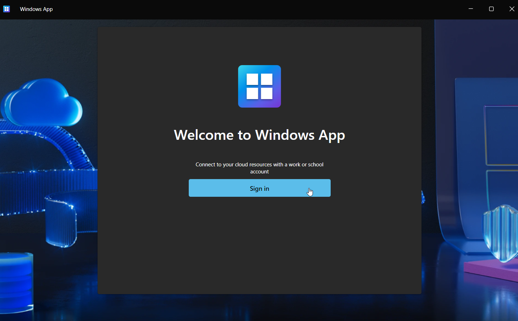The image size is (518, 321).
Task: Minimize the Windows App window
Action: coord(471,9)
